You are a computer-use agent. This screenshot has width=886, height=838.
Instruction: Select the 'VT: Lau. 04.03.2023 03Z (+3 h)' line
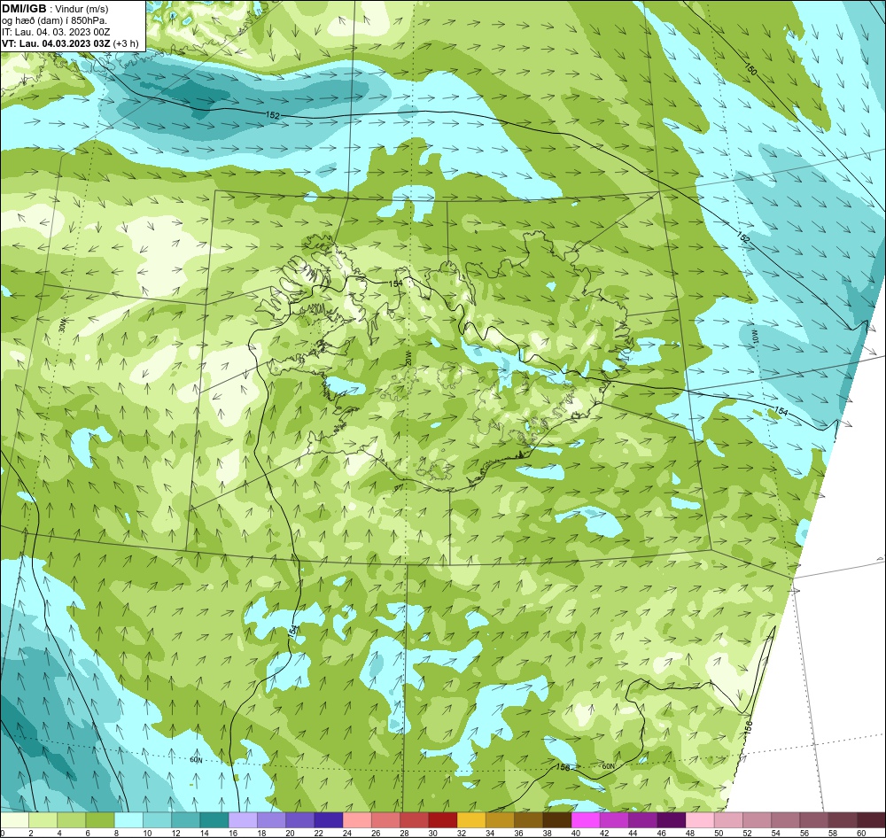point(70,43)
